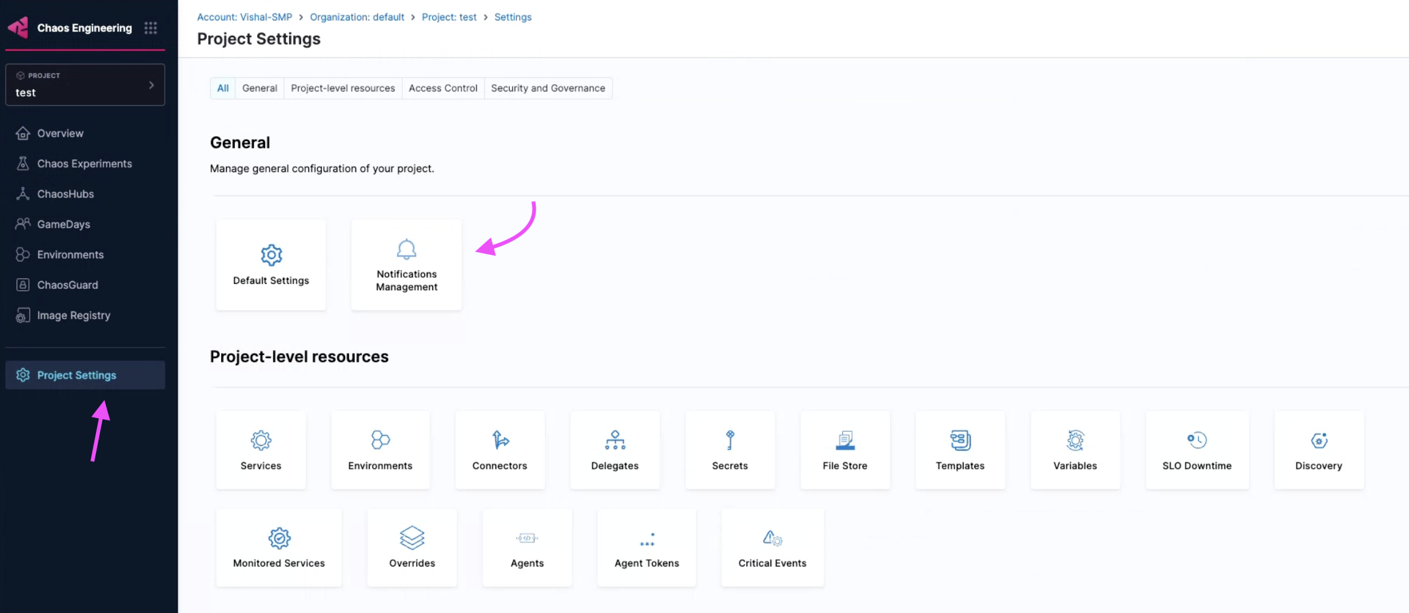Open the Critical Events icon
Image resolution: width=1409 pixels, height=613 pixels.
tap(772, 538)
